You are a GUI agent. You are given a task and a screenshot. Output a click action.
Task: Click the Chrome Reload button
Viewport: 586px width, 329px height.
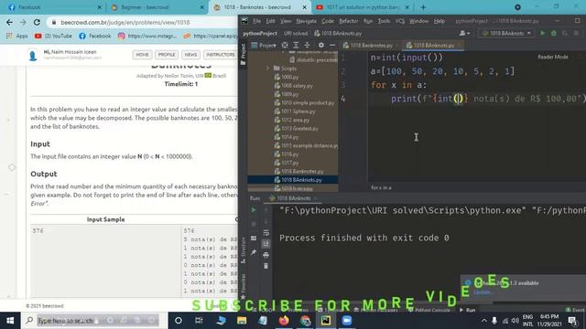pyautogui.click(x=37, y=22)
